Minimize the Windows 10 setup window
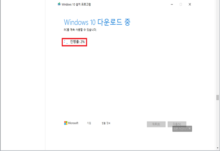This screenshot has width=220, height=151. pos(172,4)
